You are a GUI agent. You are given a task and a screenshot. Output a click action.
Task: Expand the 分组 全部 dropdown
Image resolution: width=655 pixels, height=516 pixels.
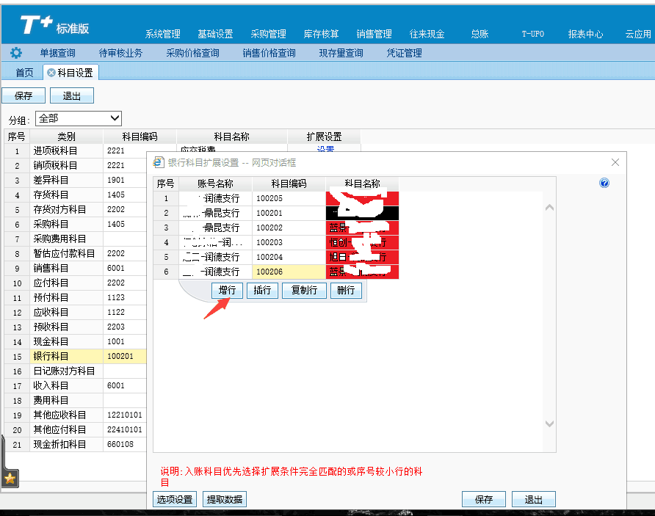[79, 119]
